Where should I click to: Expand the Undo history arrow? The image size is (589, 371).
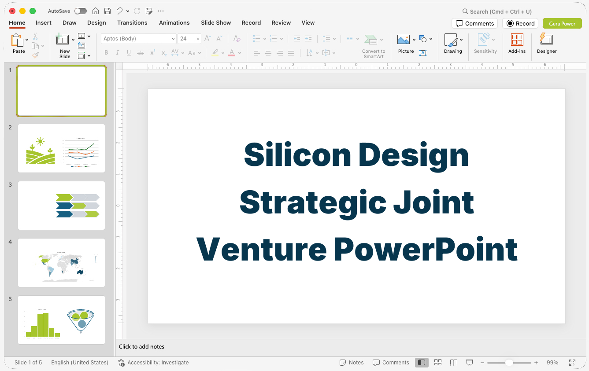coord(128,11)
